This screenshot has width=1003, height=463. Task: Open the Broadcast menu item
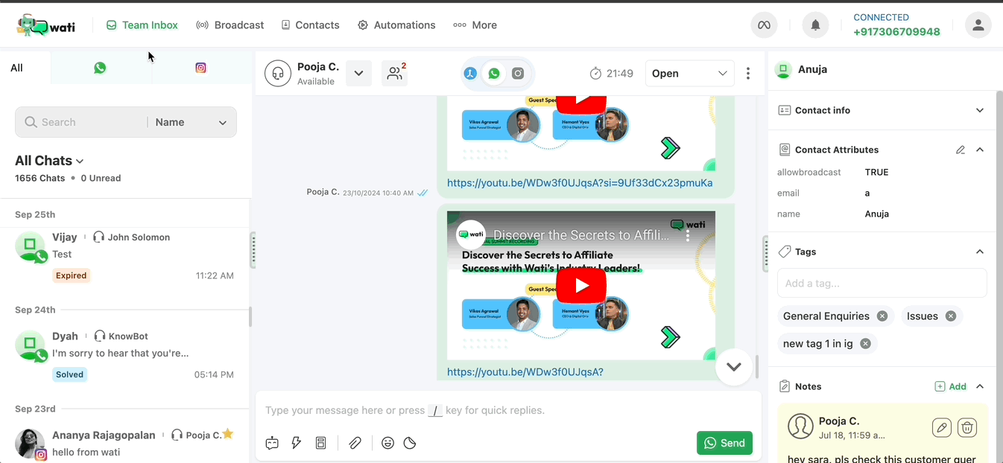click(x=230, y=25)
